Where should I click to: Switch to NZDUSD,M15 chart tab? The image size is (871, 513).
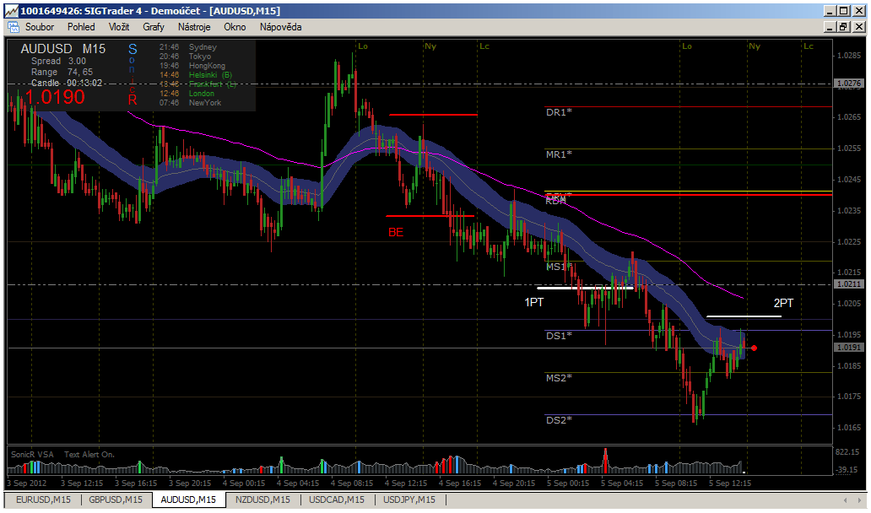(262, 499)
